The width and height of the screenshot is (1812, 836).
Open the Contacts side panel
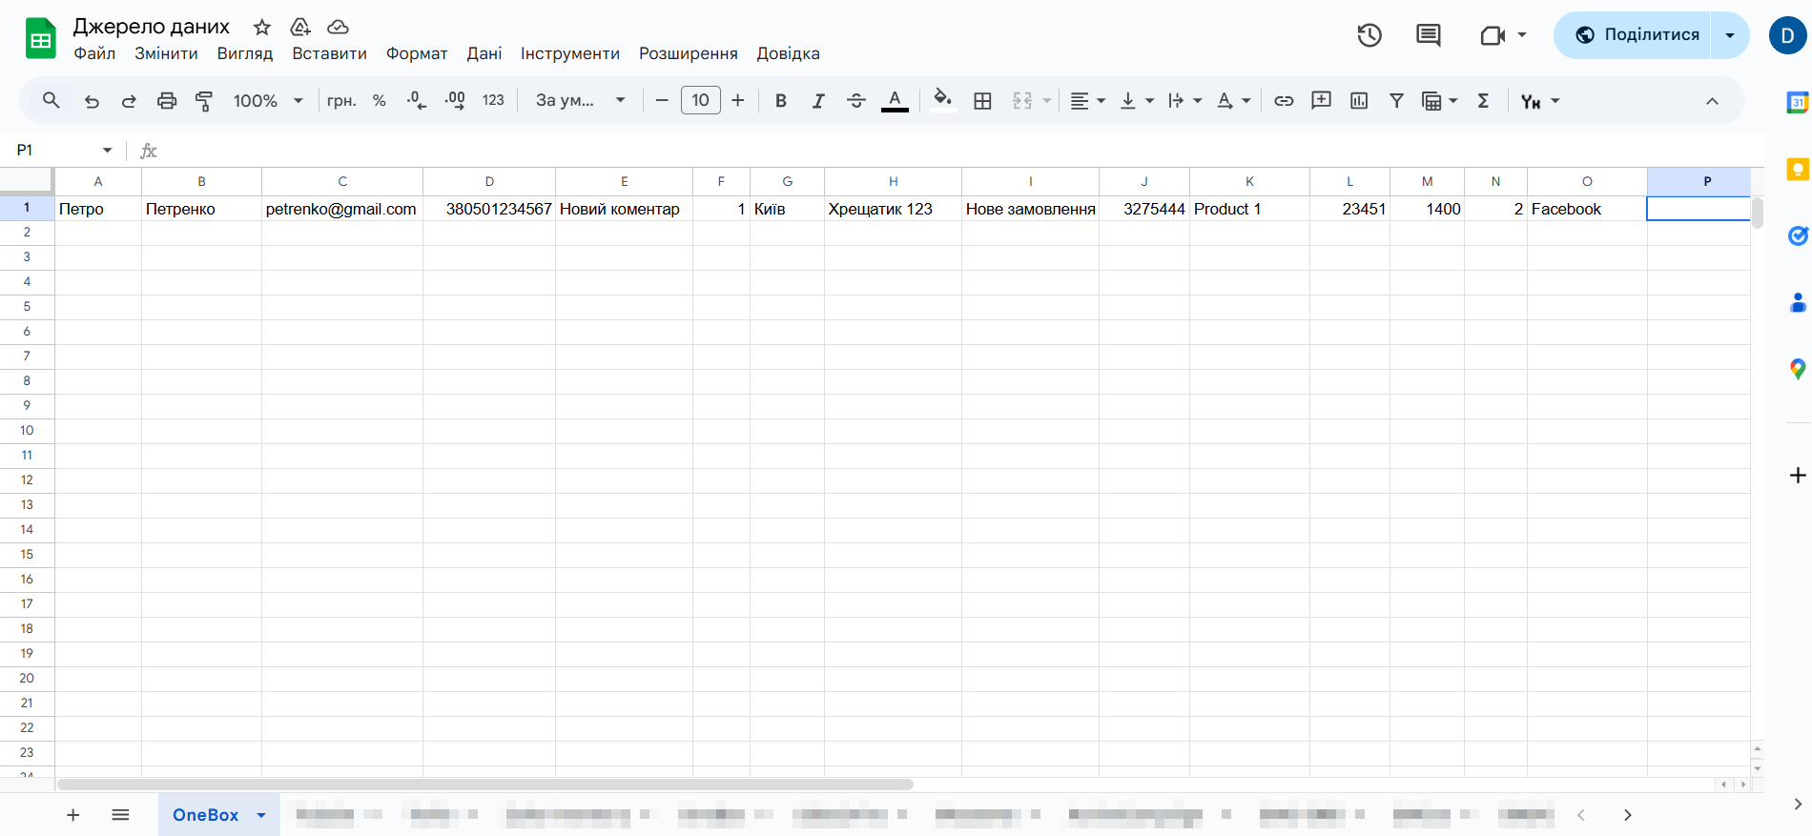1798,303
